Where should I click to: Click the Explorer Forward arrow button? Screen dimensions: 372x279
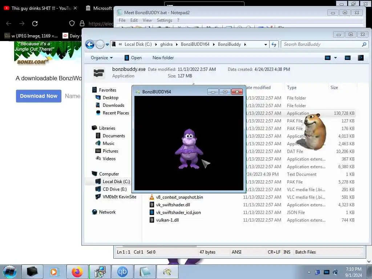click(100, 44)
